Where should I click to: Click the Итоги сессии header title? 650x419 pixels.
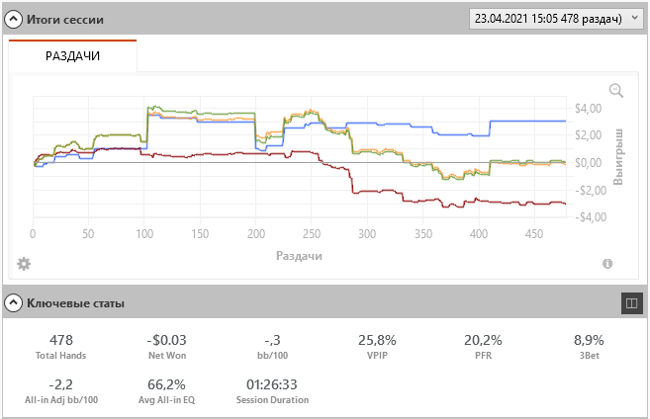[x=65, y=20]
